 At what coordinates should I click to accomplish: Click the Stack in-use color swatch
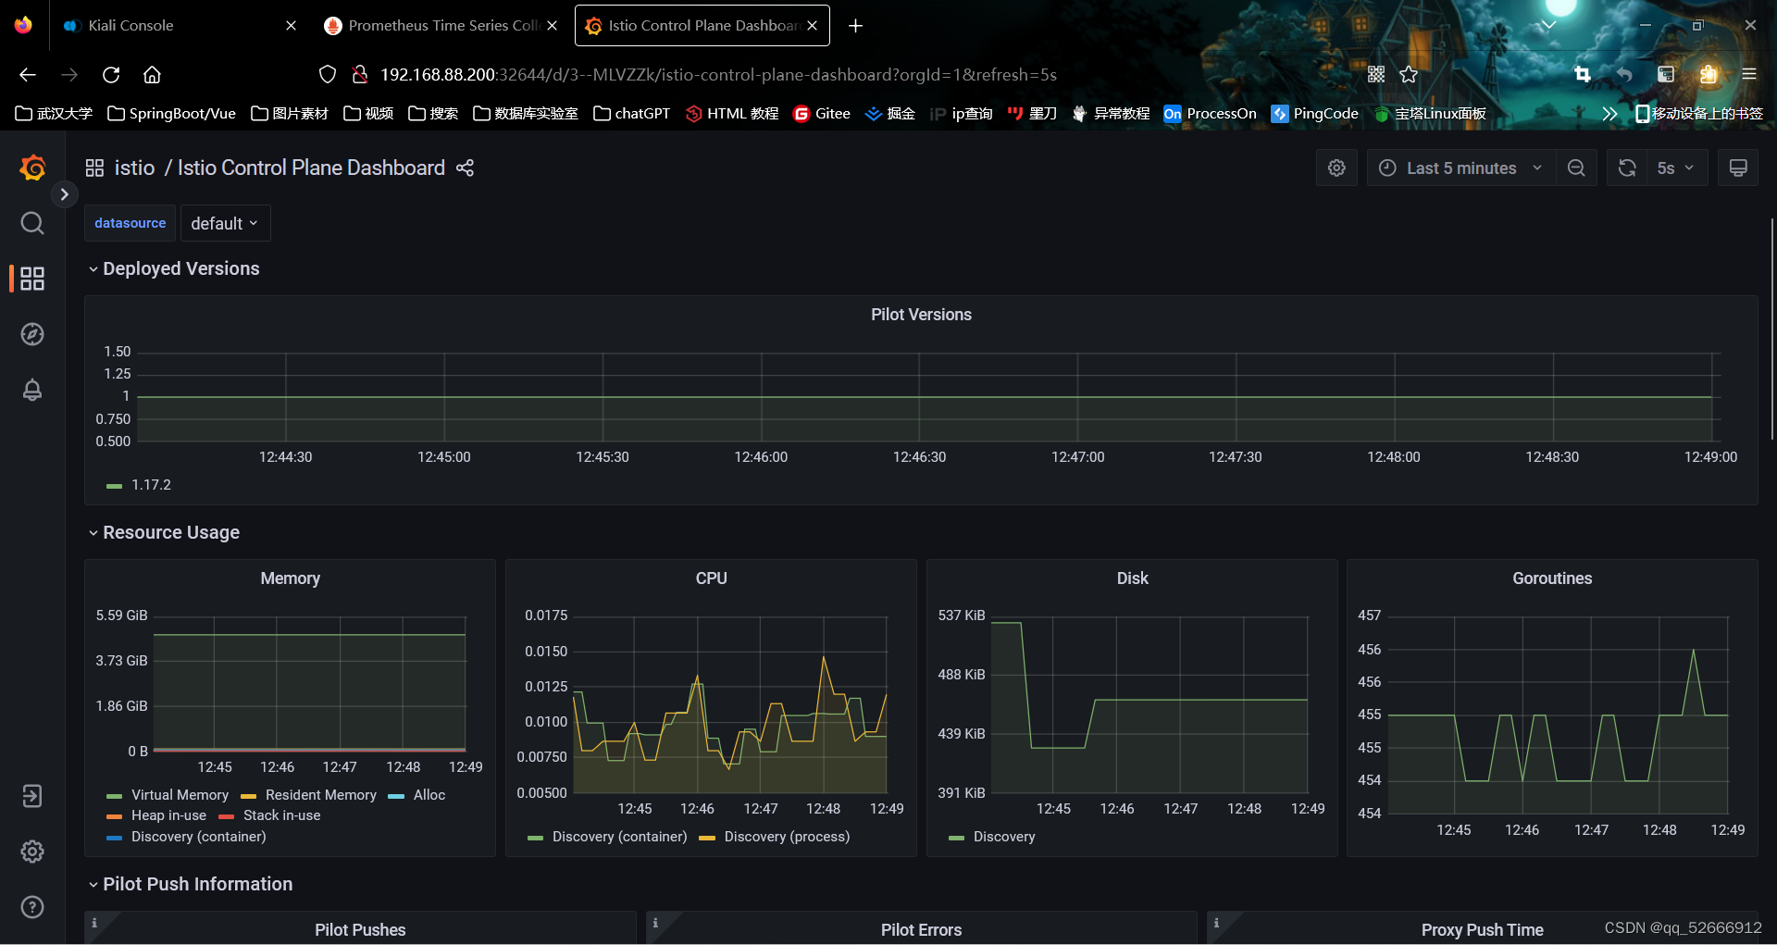[226, 816]
